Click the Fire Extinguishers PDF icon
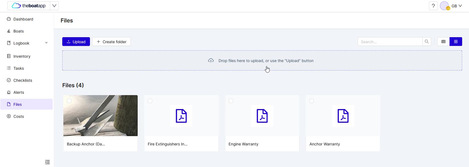 click(x=181, y=116)
